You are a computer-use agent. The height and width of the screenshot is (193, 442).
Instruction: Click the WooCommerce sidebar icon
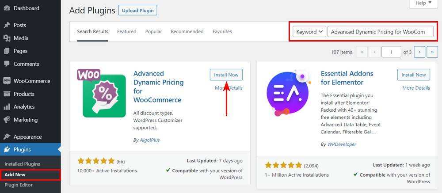click(7, 81)
